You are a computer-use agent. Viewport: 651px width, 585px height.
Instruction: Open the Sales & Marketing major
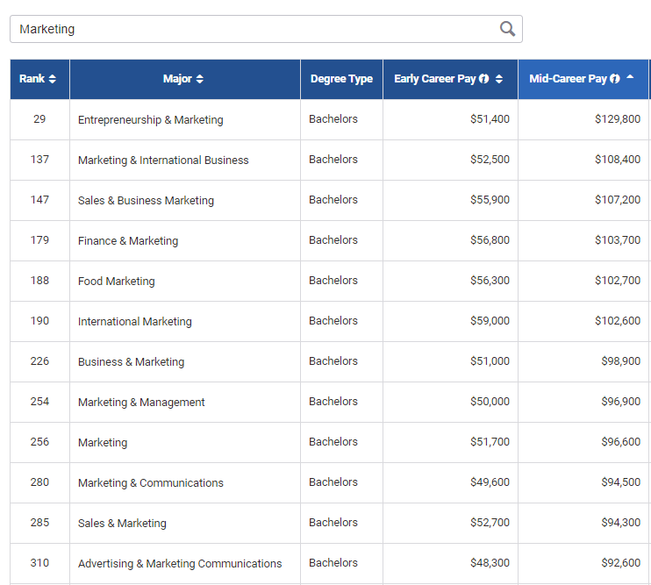[x=122, y=524]
